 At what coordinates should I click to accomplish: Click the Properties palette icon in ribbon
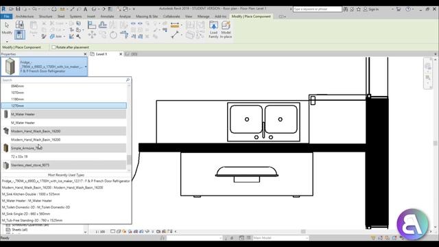[19, 35]
